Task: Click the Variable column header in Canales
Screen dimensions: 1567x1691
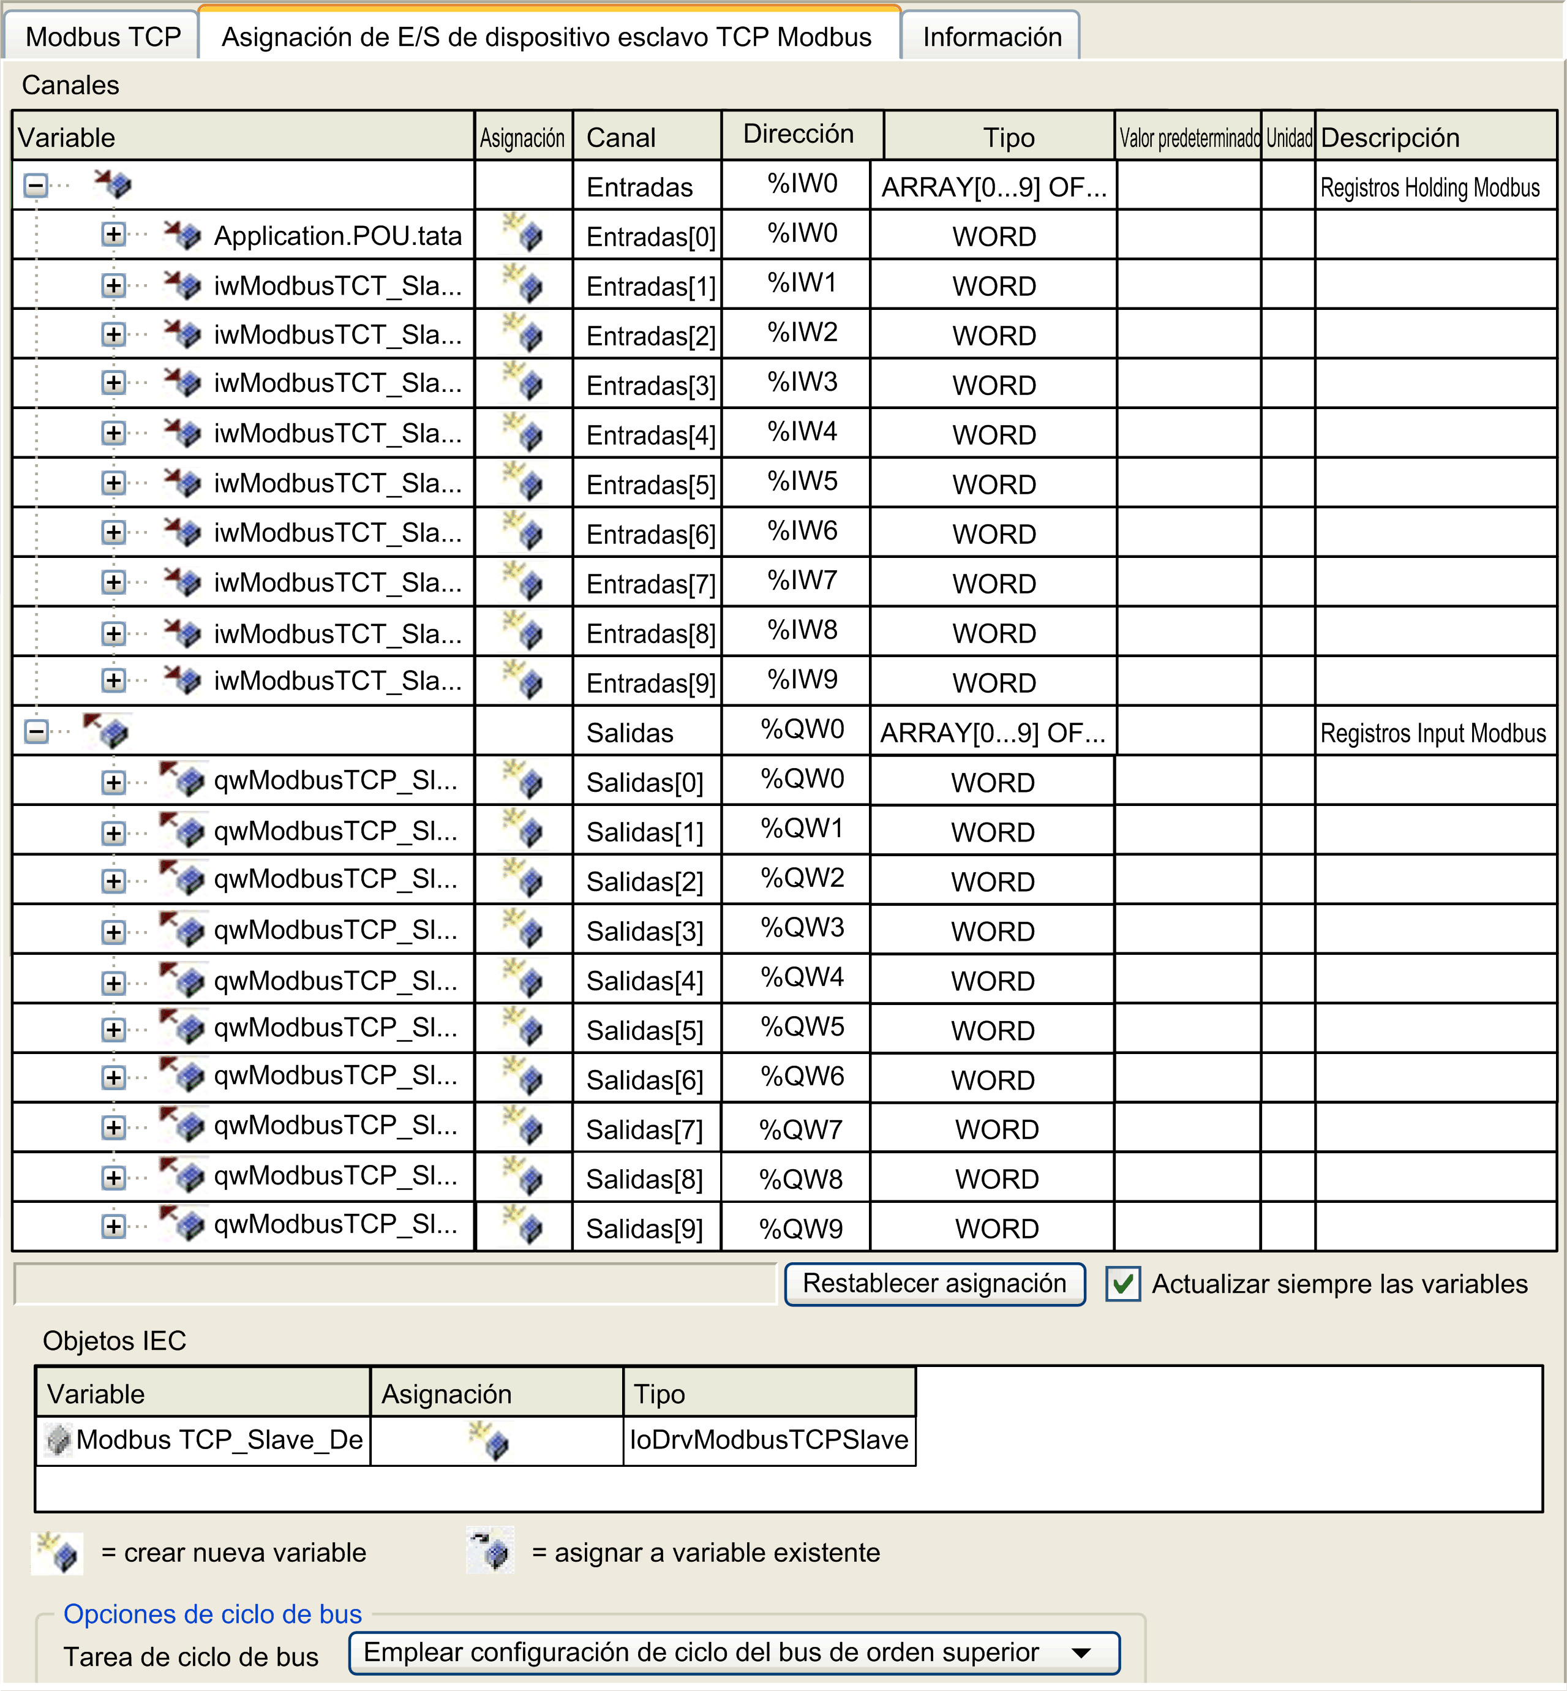Action: pyautogui.click(x=242, y=137)
